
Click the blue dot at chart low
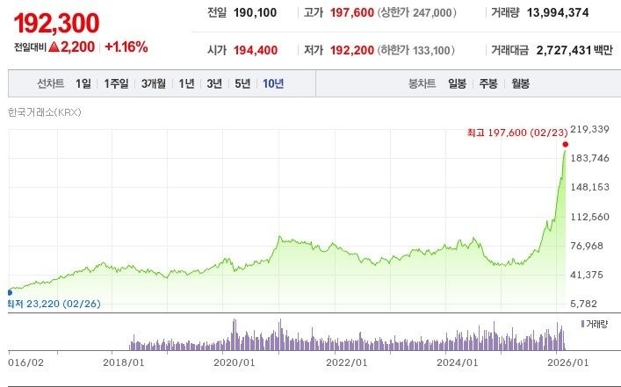point(10,292)
